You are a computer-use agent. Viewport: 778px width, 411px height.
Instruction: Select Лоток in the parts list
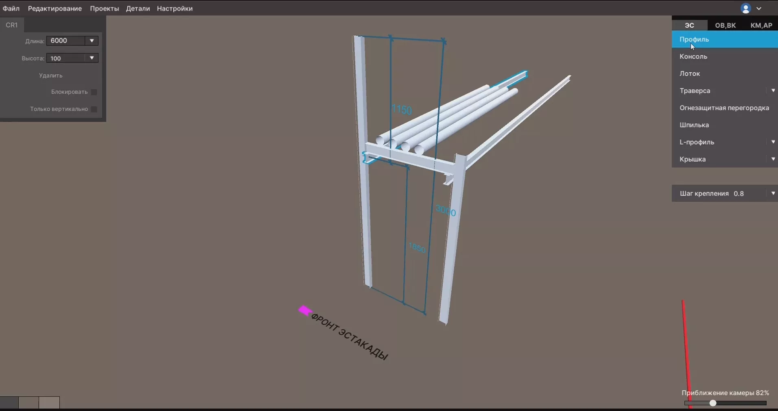click(x=690, y=74)
